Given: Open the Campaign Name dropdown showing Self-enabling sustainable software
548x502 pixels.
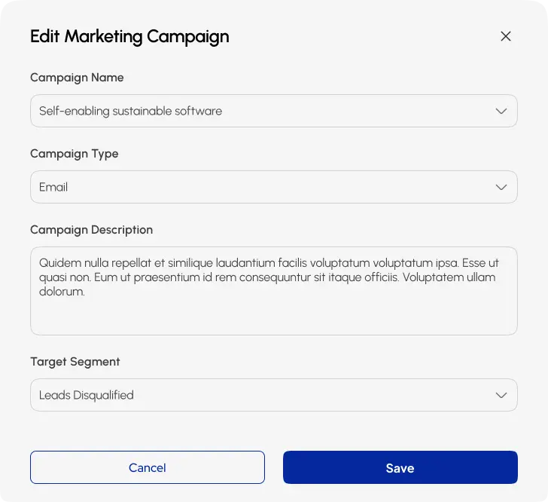Looking at the screenshot, I should coord(274,111).
